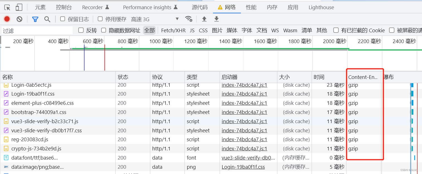Sort by the Content-En... column header

pos(363,77)
